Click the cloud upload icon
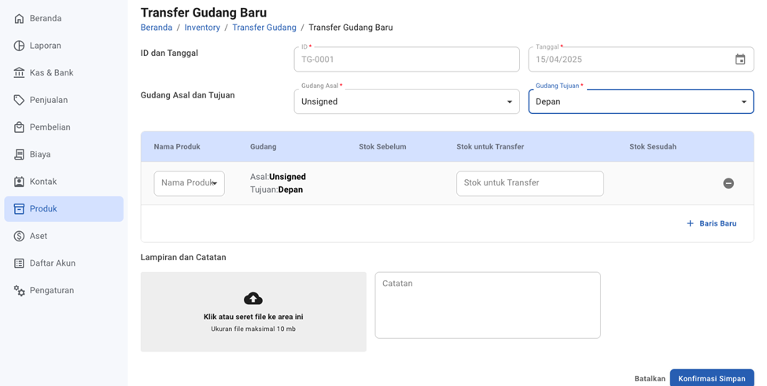Screen dimensions: 767x386 253,298
